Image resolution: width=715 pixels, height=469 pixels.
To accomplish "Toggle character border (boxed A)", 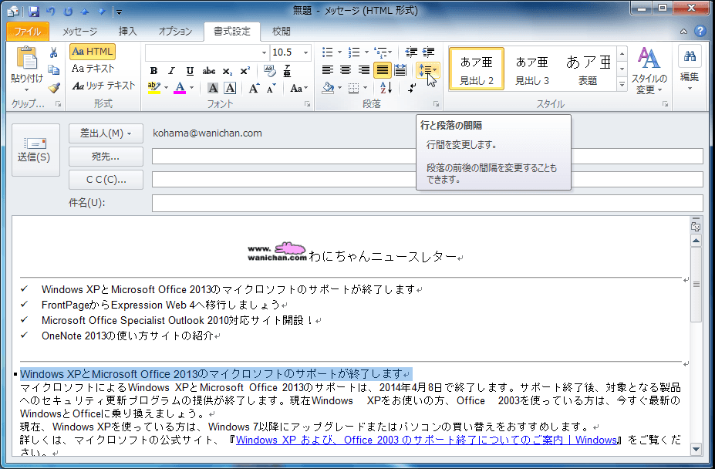I will click(231, 89).
